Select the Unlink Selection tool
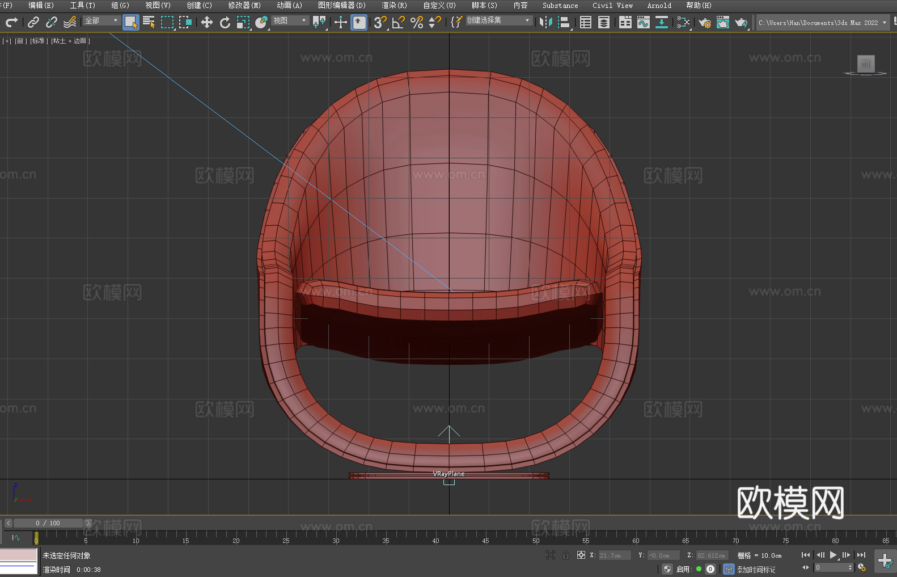 tap(52, 22)
